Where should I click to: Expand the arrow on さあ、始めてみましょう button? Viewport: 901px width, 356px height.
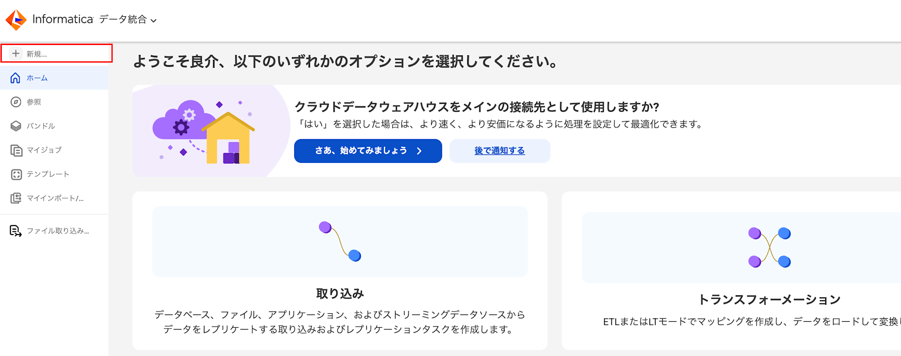(x=419, y=151)
